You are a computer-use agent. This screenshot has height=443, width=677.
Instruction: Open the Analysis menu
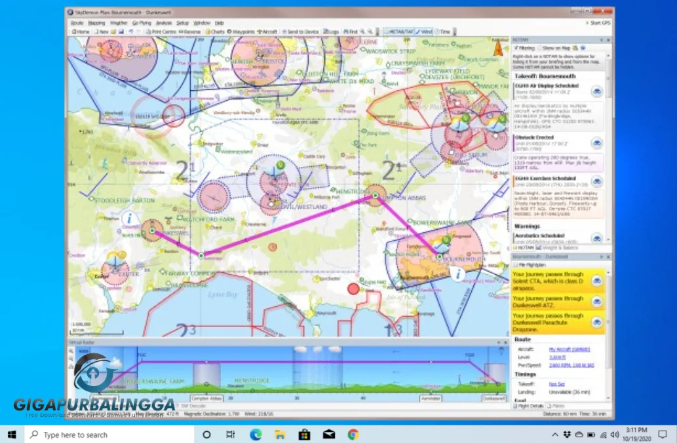coord(164,23)
